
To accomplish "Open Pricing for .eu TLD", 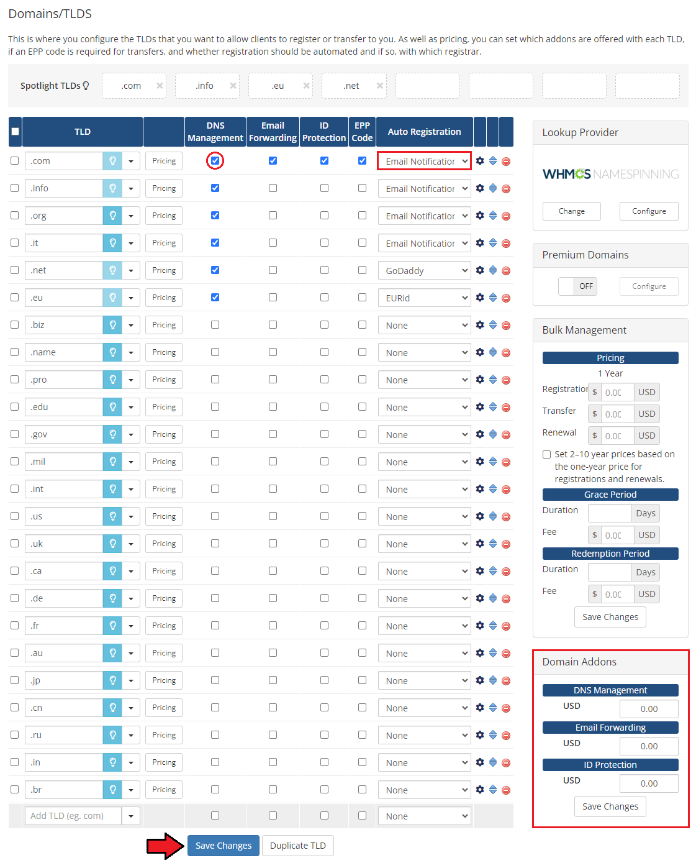I will coord(164,298).
